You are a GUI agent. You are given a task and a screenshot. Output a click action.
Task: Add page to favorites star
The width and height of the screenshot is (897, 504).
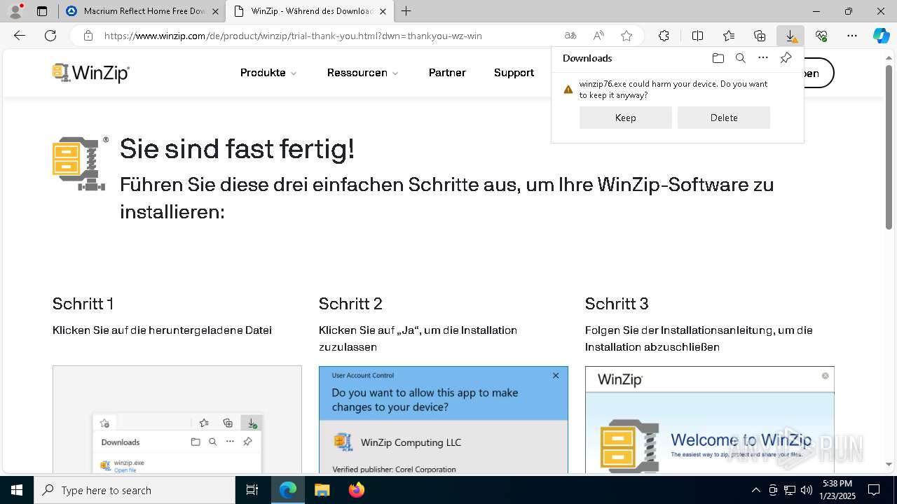coord(626,36)
